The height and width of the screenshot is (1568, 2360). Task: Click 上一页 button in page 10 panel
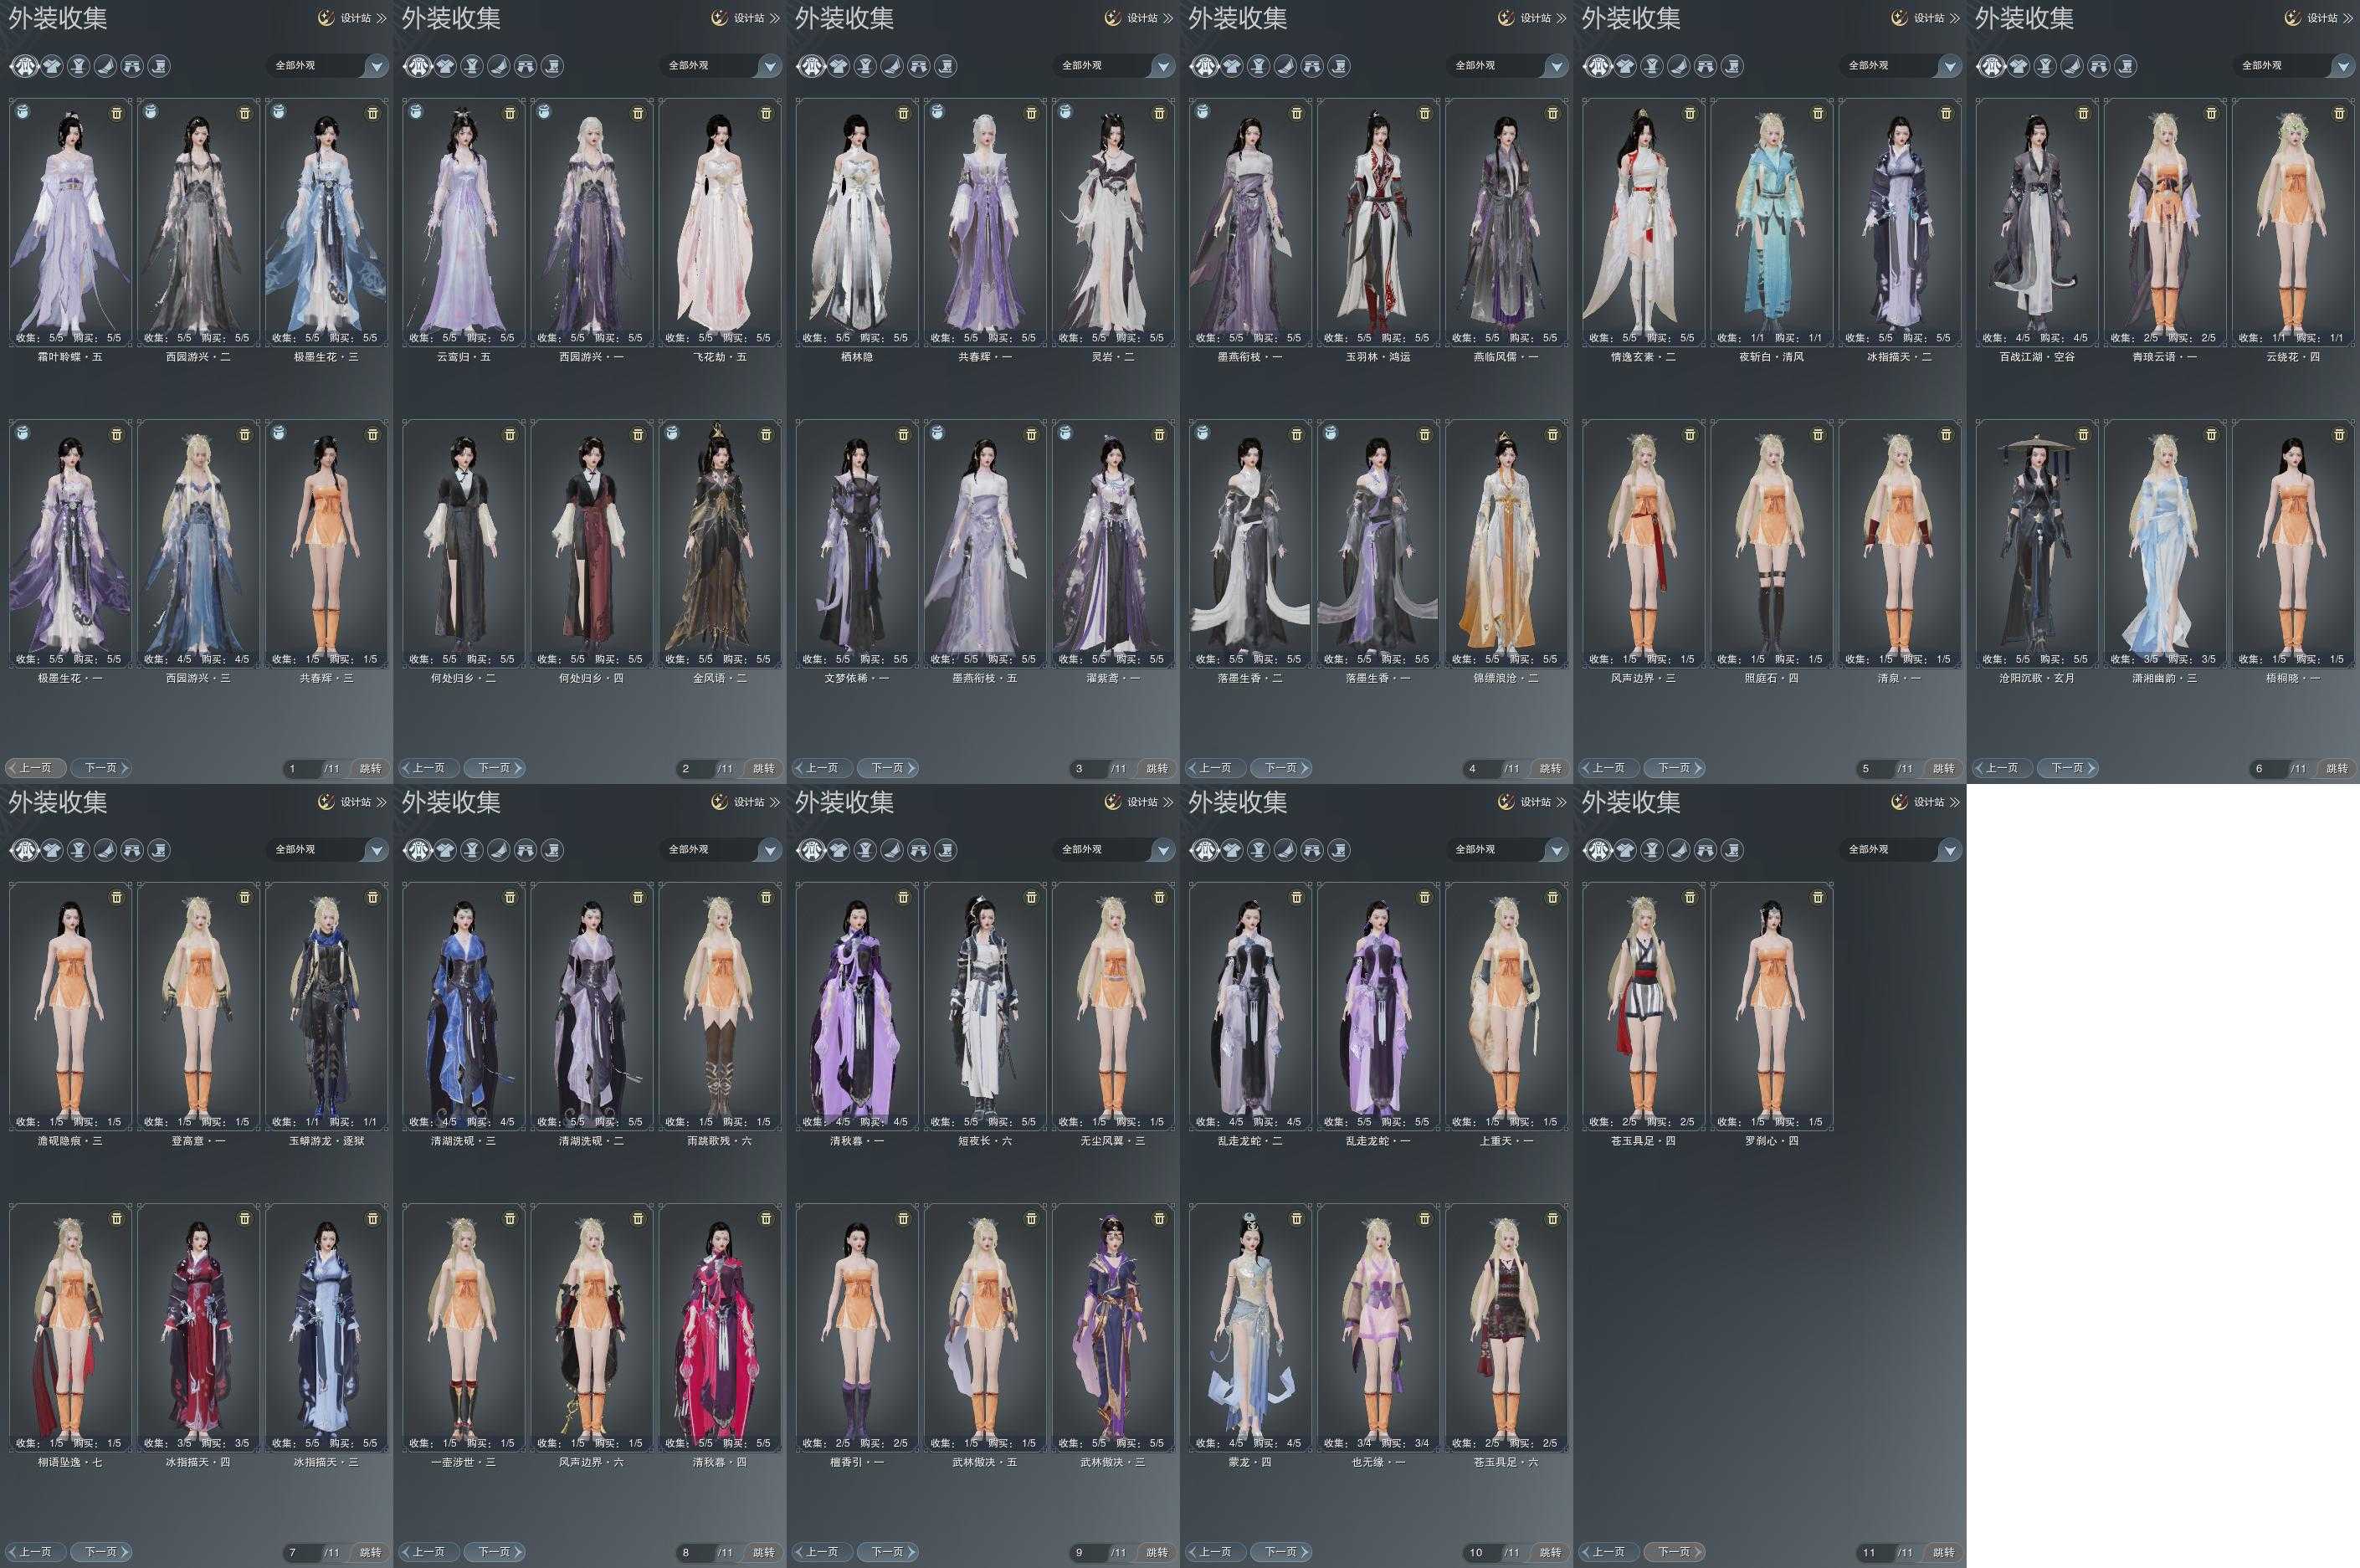(1215, 1552)
